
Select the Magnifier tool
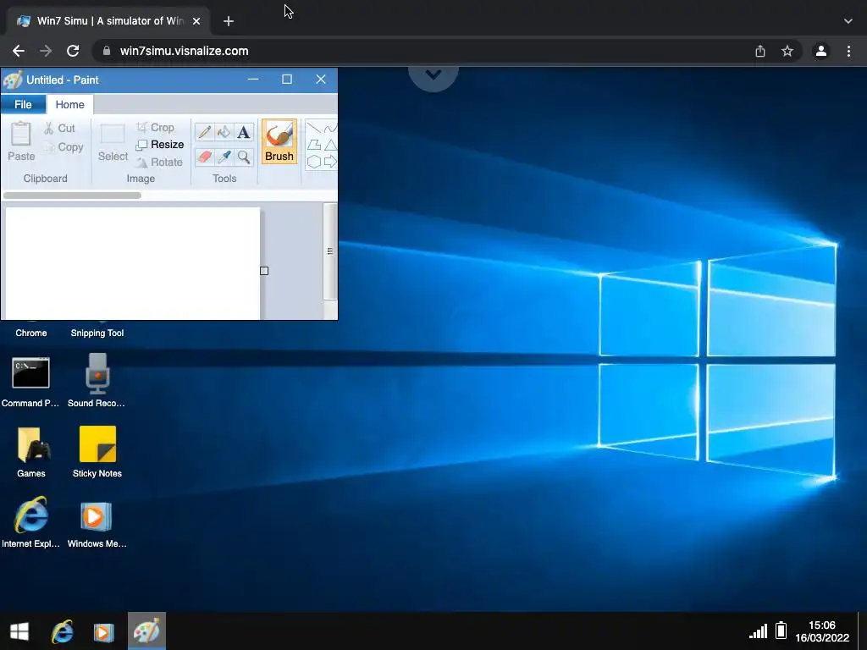point(244,157)
